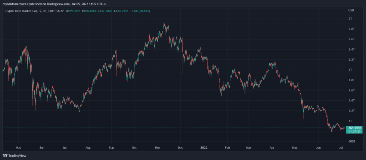Click the 1.4T price axis label
Image resolution: width=366 pixels, height=160 pixels.
click(x=351, y=101)
